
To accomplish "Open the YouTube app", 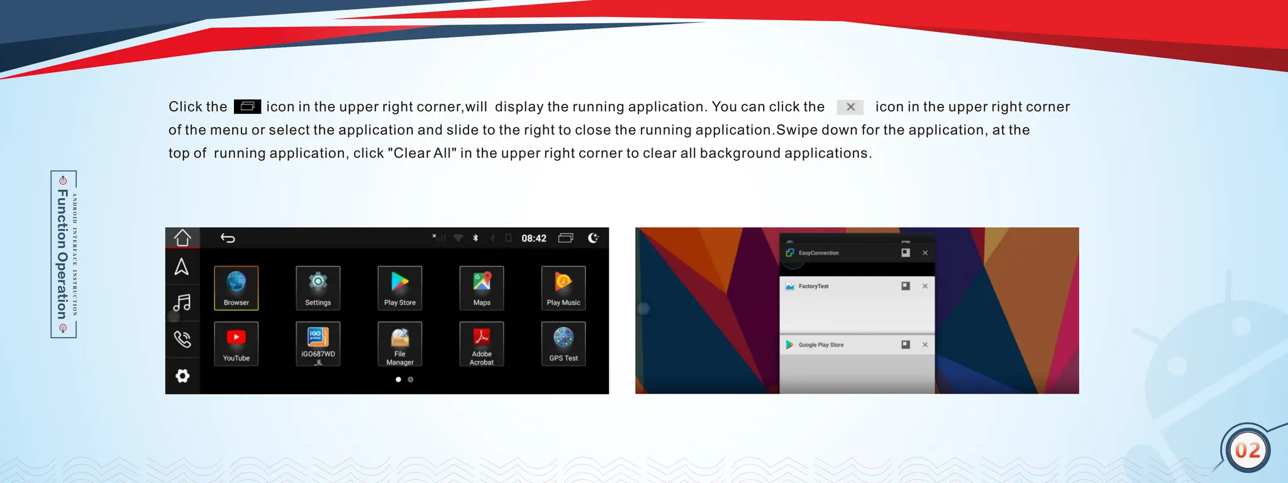I will click(x=236, y=344).
